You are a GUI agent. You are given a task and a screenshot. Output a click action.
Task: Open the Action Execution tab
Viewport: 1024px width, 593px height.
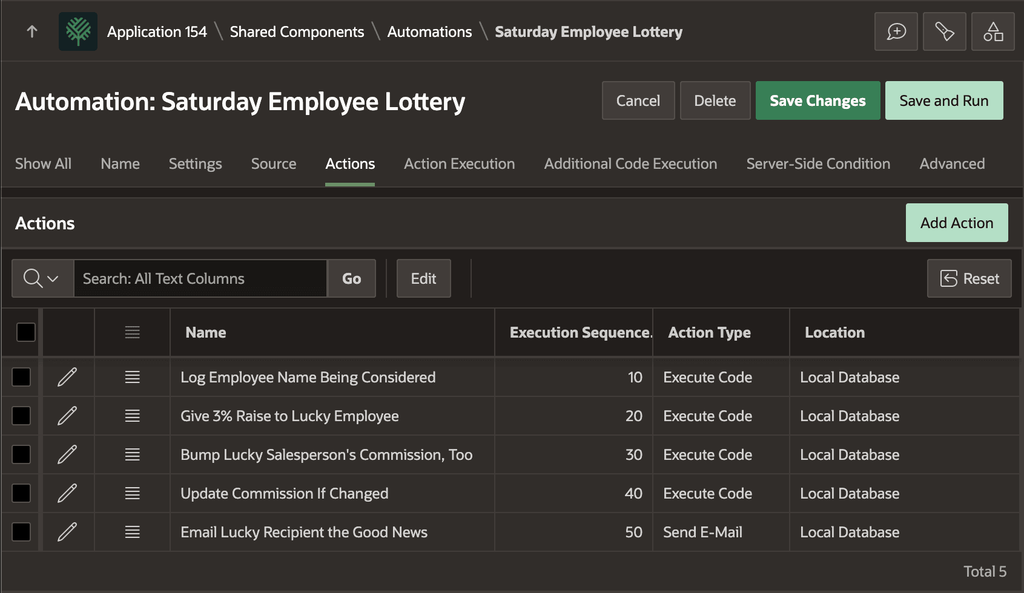pyautogui.click(x=459, y=163)
